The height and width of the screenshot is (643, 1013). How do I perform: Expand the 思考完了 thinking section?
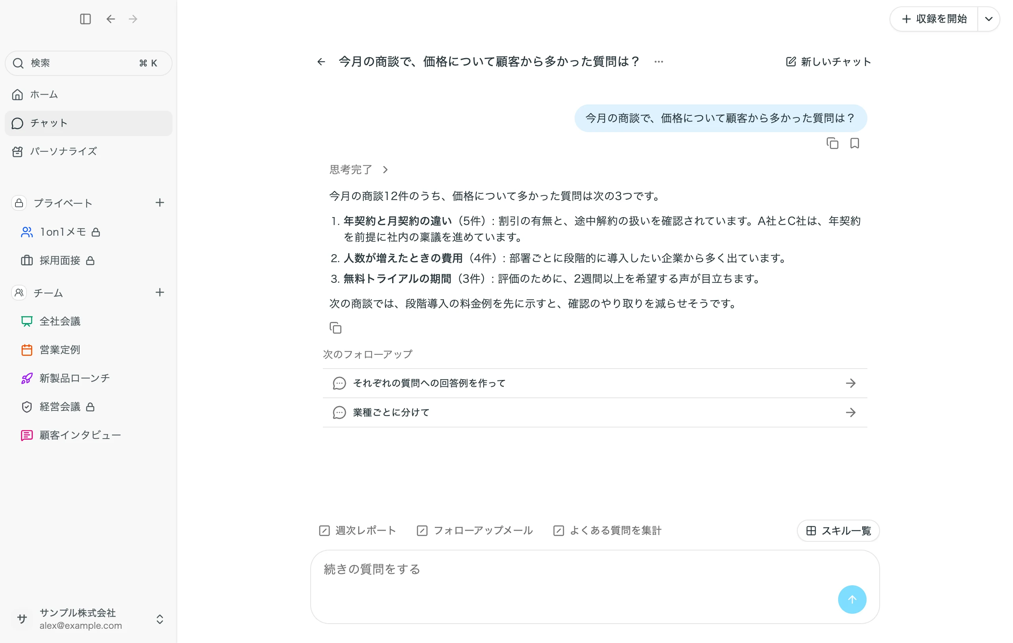[359, 170]
